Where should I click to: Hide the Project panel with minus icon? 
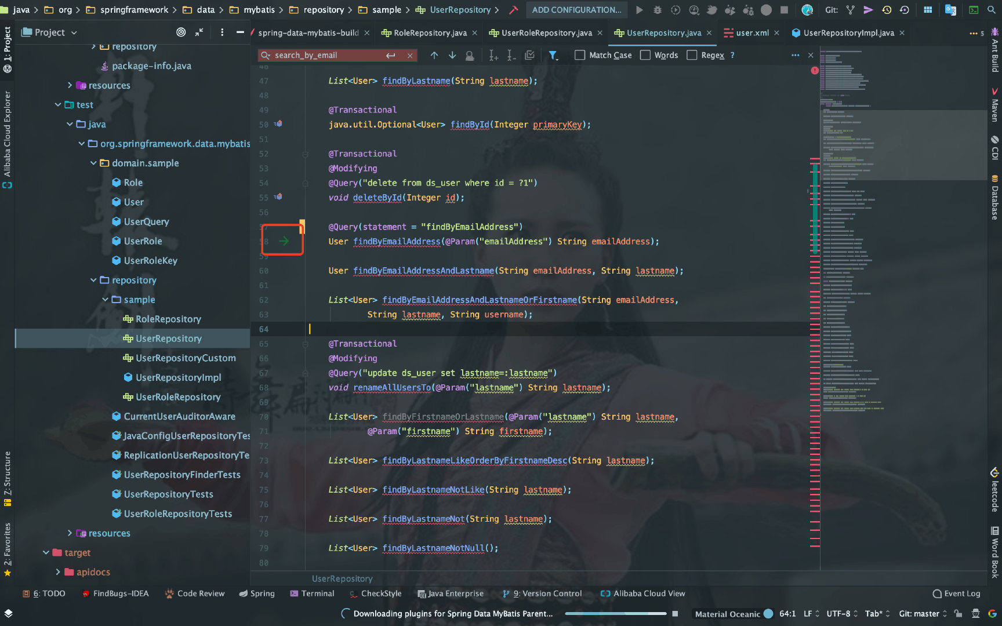240,32
